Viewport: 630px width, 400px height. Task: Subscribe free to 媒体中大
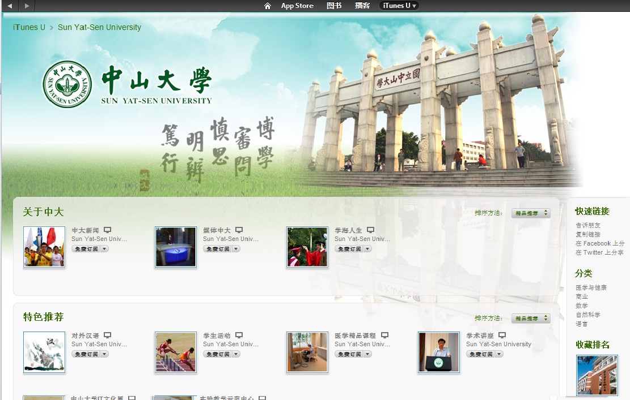coord(218,249)
